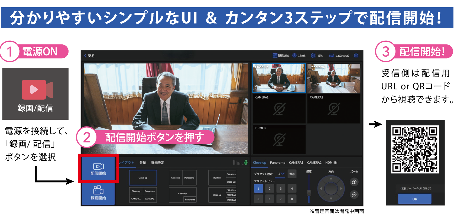
Task: Select the Panorama camera control tab
Action: tap(278, 163)
